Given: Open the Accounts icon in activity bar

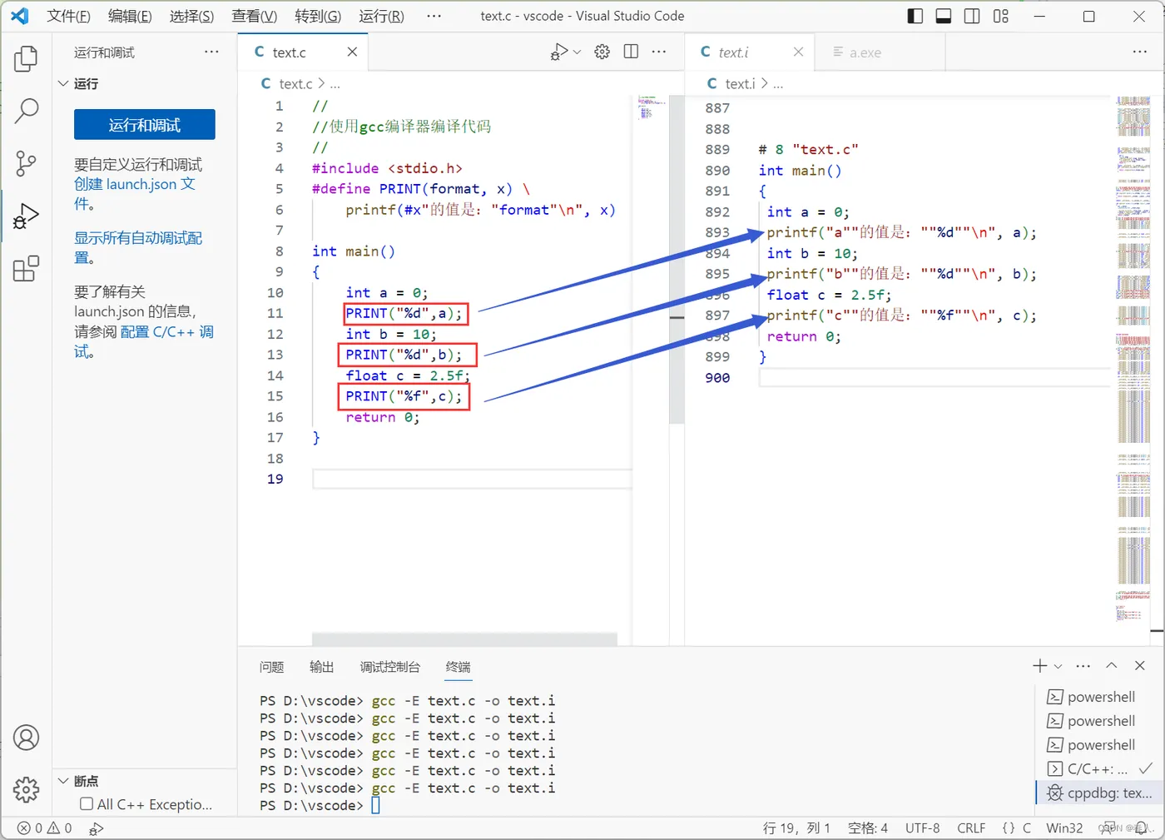Looking at the screenshot, I should 26,738.
